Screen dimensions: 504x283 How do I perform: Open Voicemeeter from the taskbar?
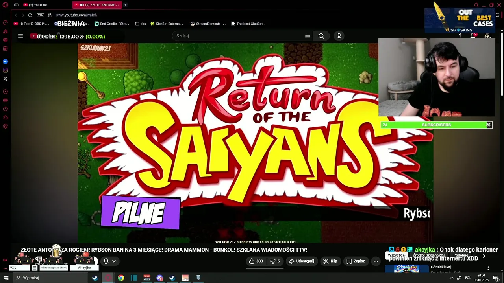click(146, 278)
